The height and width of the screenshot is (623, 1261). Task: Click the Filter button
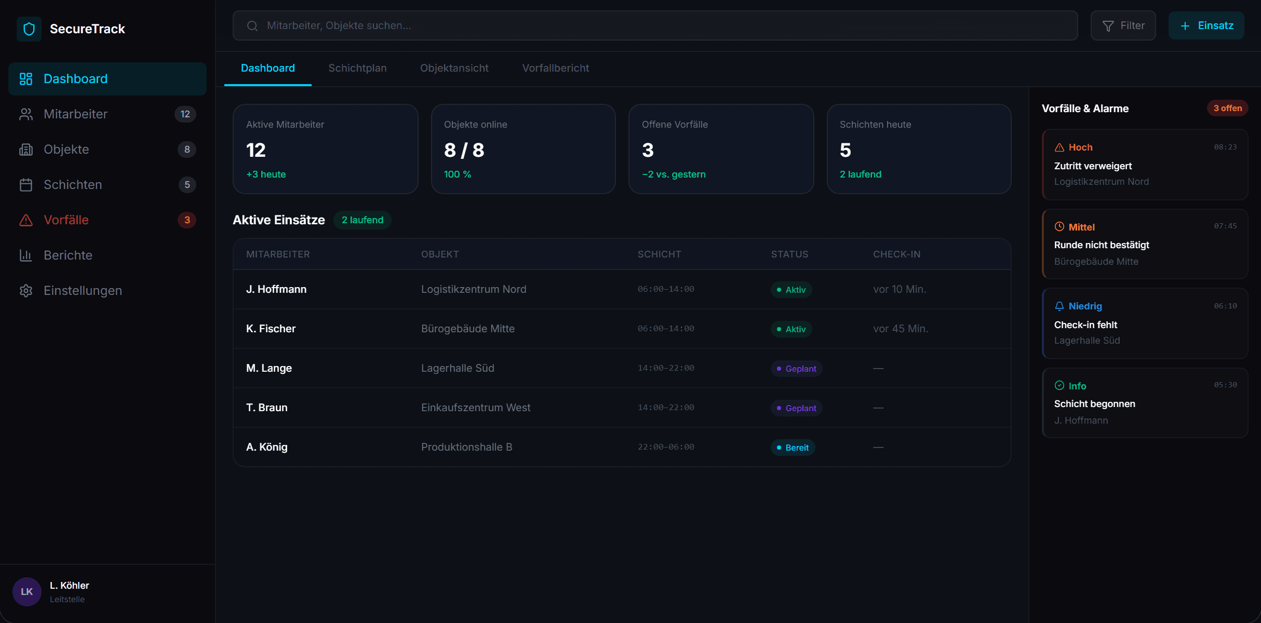tap(1123, 25)
